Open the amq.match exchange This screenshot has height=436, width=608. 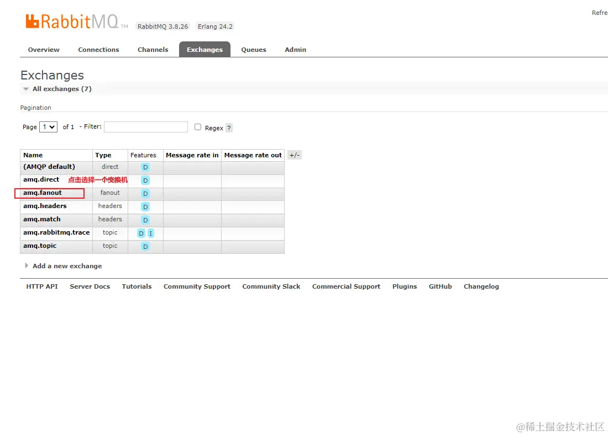(41, 219)
